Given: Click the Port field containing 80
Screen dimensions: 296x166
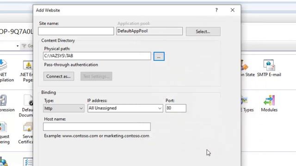Looking at the screenshot, I should (176, 108).
